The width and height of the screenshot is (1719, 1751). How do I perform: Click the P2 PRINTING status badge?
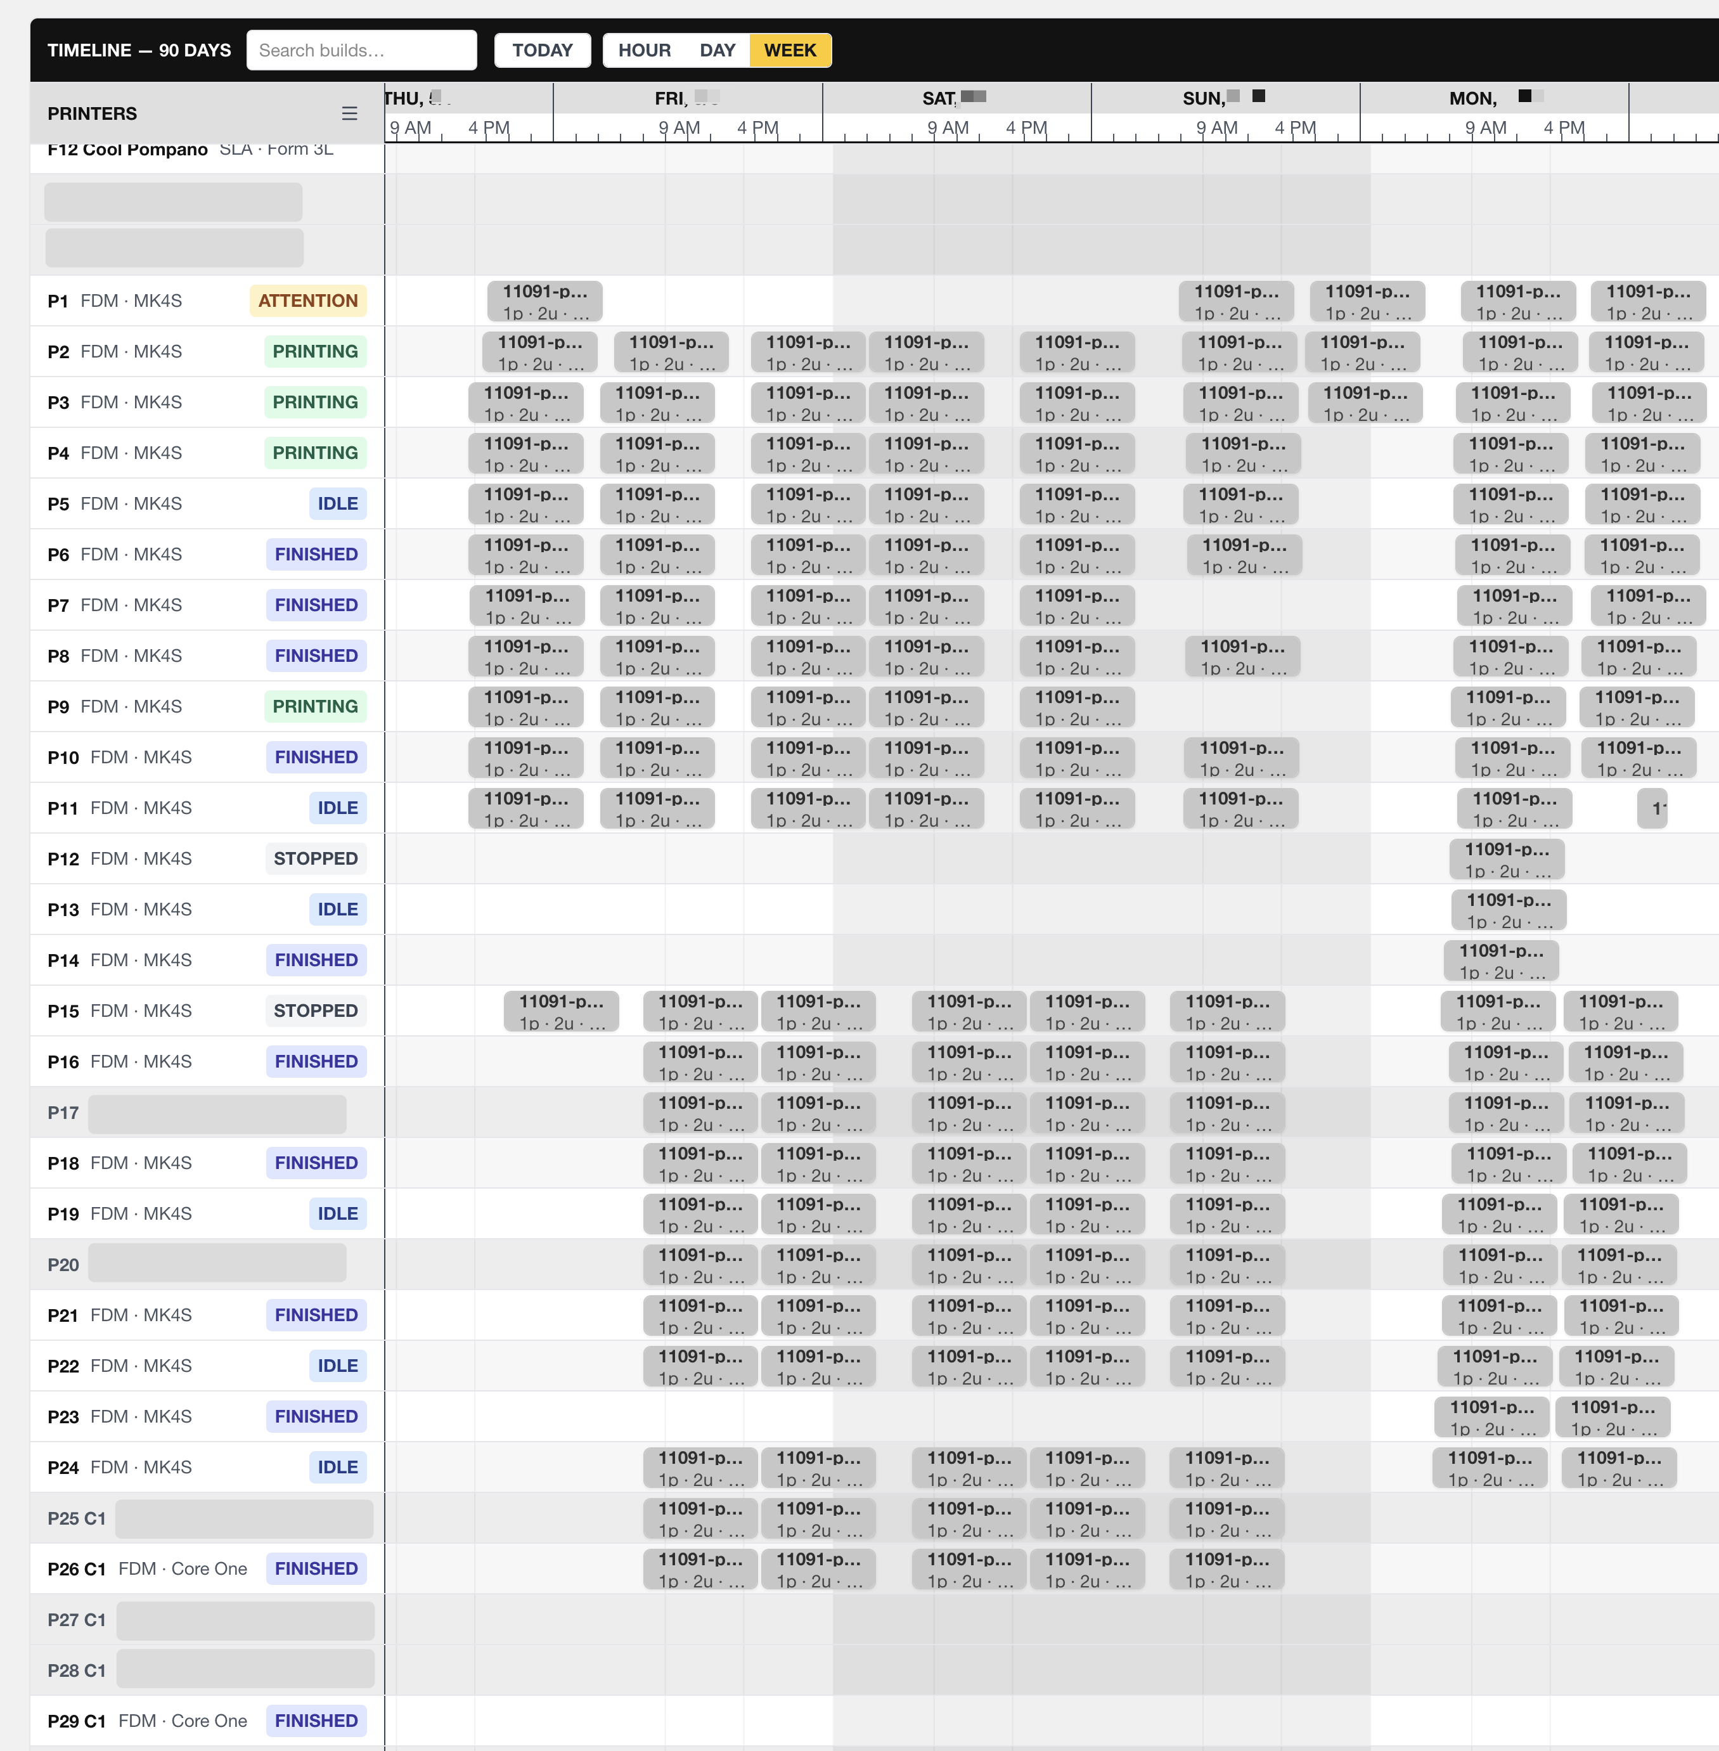click(x=315, y=351)
